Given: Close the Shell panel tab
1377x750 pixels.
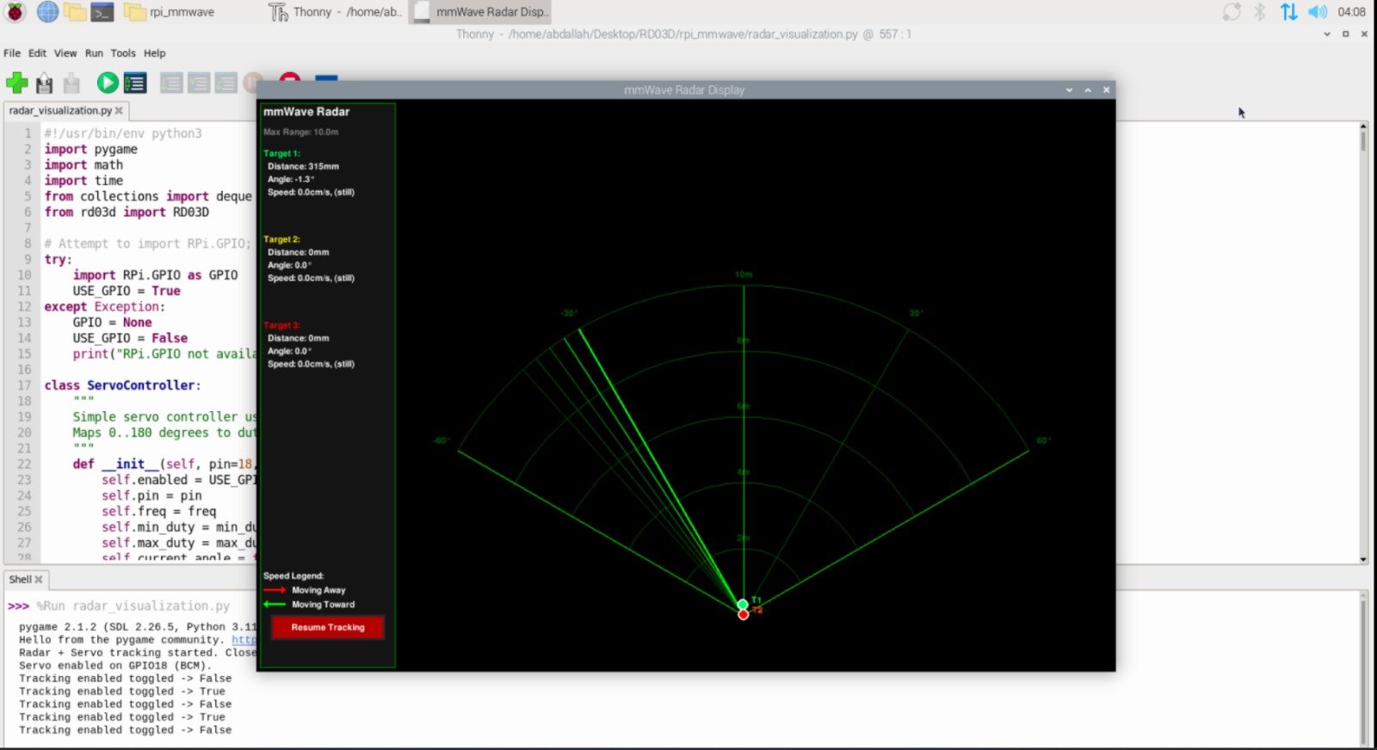Looking at the screenshot, I should [x=39, y=580].
